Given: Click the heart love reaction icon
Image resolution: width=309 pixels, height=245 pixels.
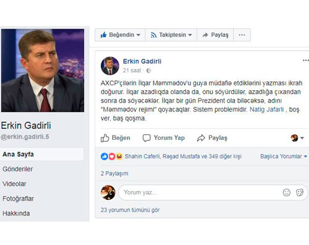Looking at the screenshot, I should point(112,157).
